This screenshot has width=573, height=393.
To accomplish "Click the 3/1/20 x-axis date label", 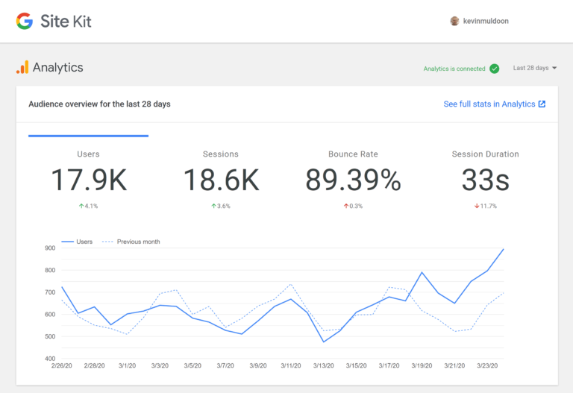I will tap(127, 365).
